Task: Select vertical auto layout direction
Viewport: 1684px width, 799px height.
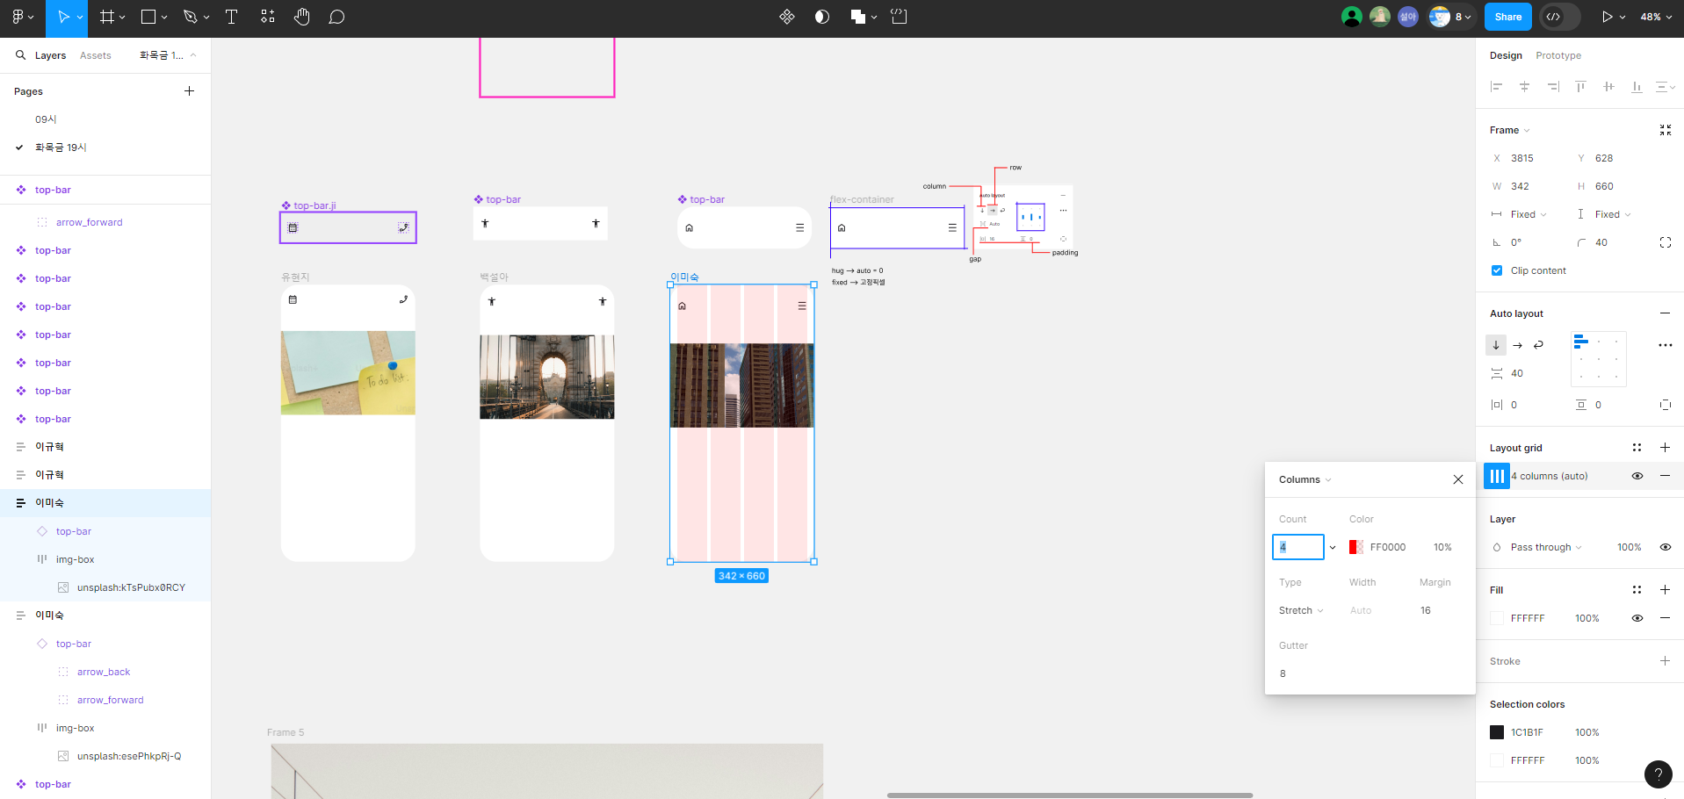Action: 1496,345
